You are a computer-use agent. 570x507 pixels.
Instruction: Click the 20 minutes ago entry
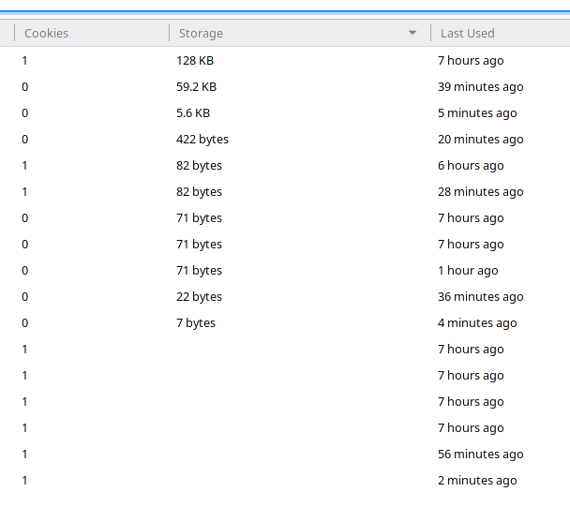[x=481, y=140]
